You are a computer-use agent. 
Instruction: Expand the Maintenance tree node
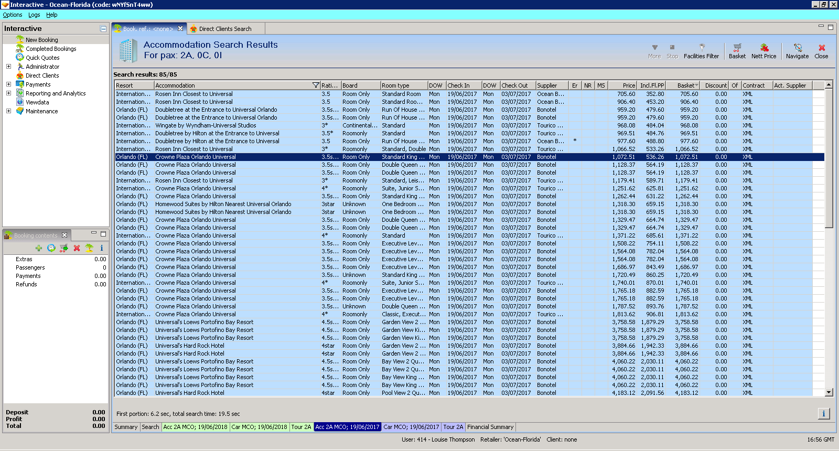point(8,111)
